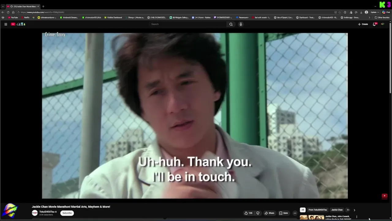Image resolution: width=392 pixels, height=221 pixels.
Task: Open the KickBot Dashboard bookmark
Action: (x=113, y=17)
